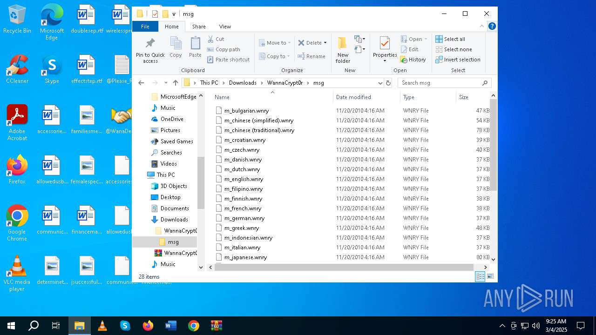This screenshot has width=596, height=335.
Task: Click WannaCrypt0r in address breadcrumb
Action: 284,83
